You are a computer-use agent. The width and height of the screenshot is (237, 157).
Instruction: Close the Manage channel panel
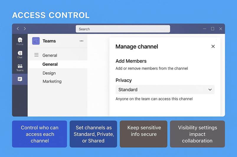pyautogui.click(x=213, y=46)
